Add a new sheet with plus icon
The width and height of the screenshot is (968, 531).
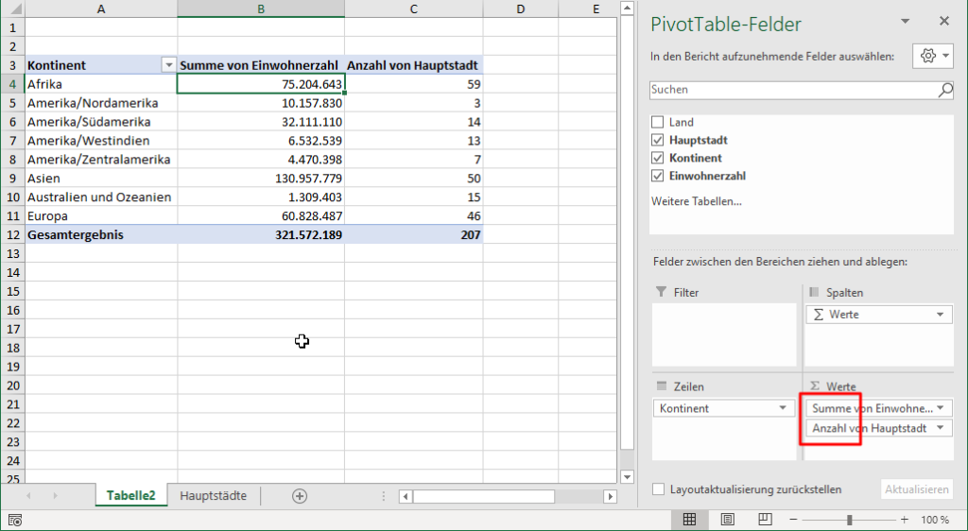(300, 496)
